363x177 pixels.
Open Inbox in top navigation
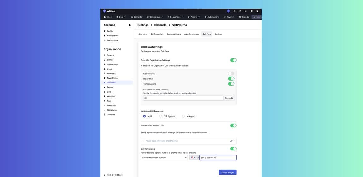(108, 17)
